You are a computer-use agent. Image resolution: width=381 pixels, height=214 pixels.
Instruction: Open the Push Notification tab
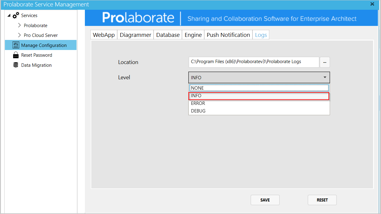point(228,35)
